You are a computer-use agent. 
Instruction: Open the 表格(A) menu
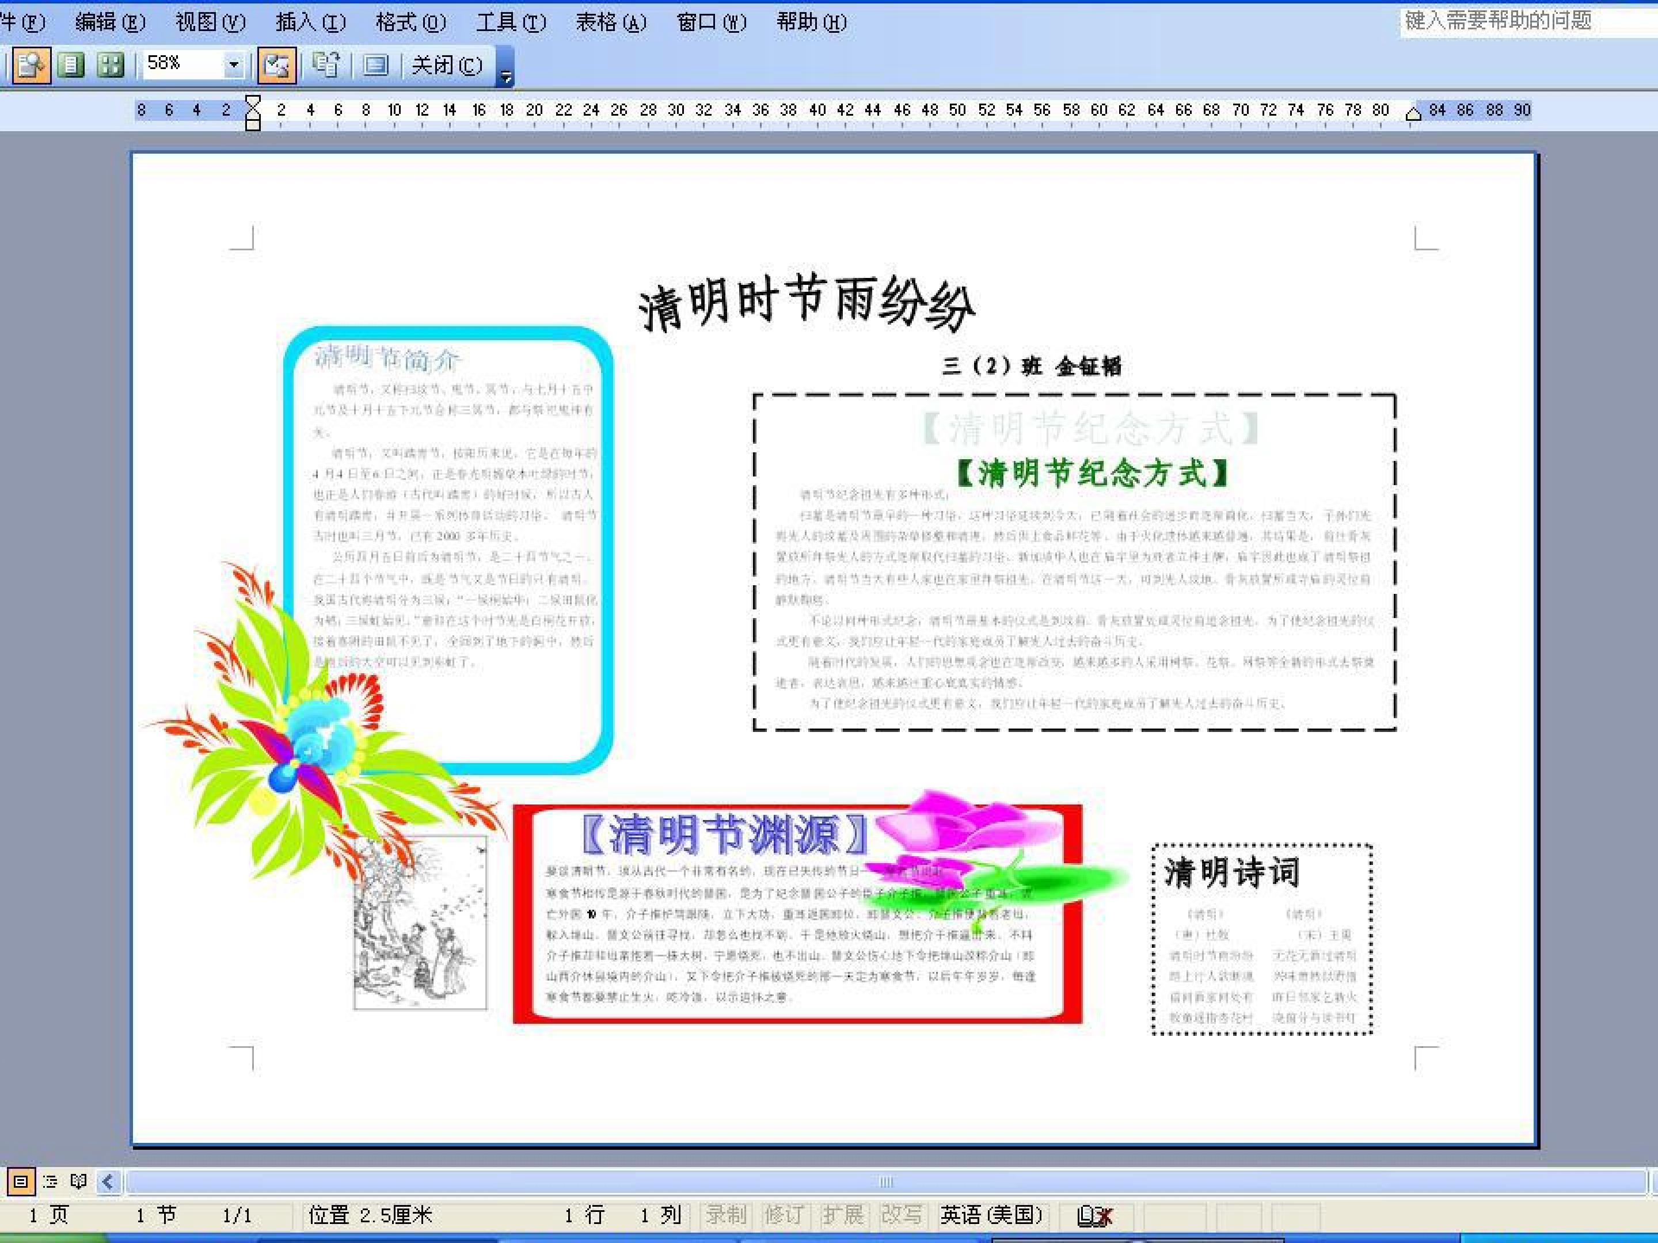(611, 22)
